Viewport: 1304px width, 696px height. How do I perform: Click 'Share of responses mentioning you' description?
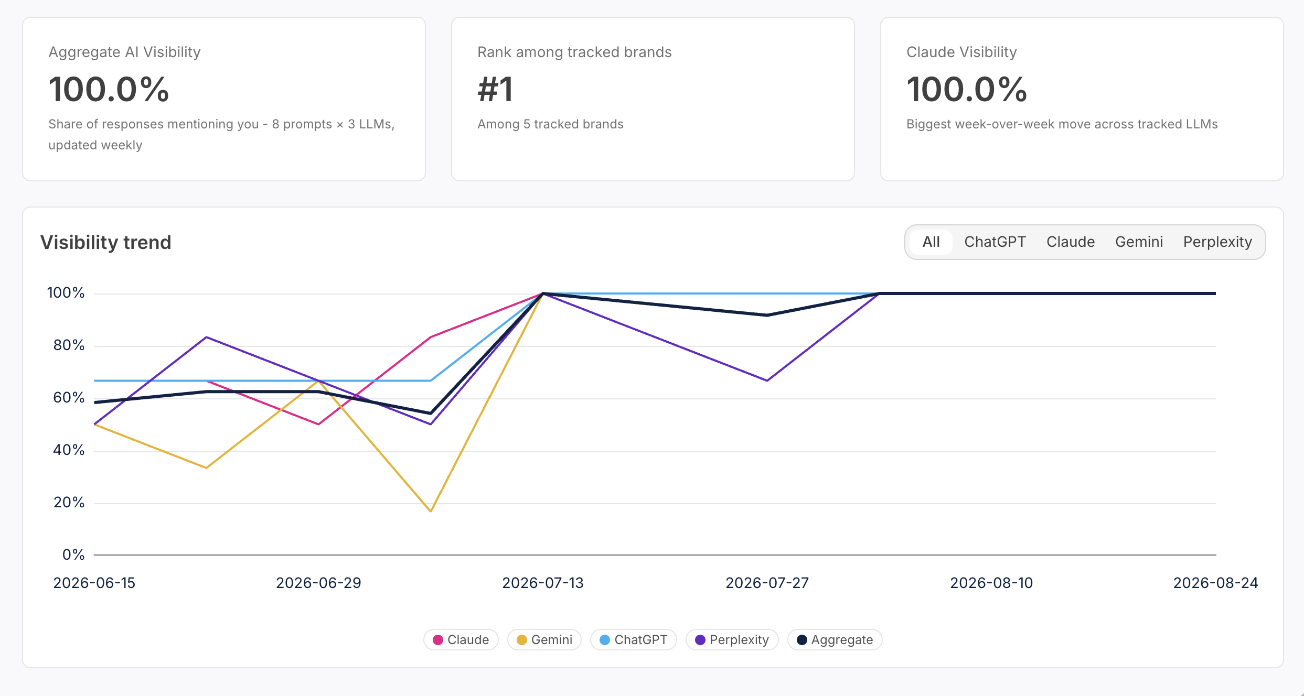221,135
